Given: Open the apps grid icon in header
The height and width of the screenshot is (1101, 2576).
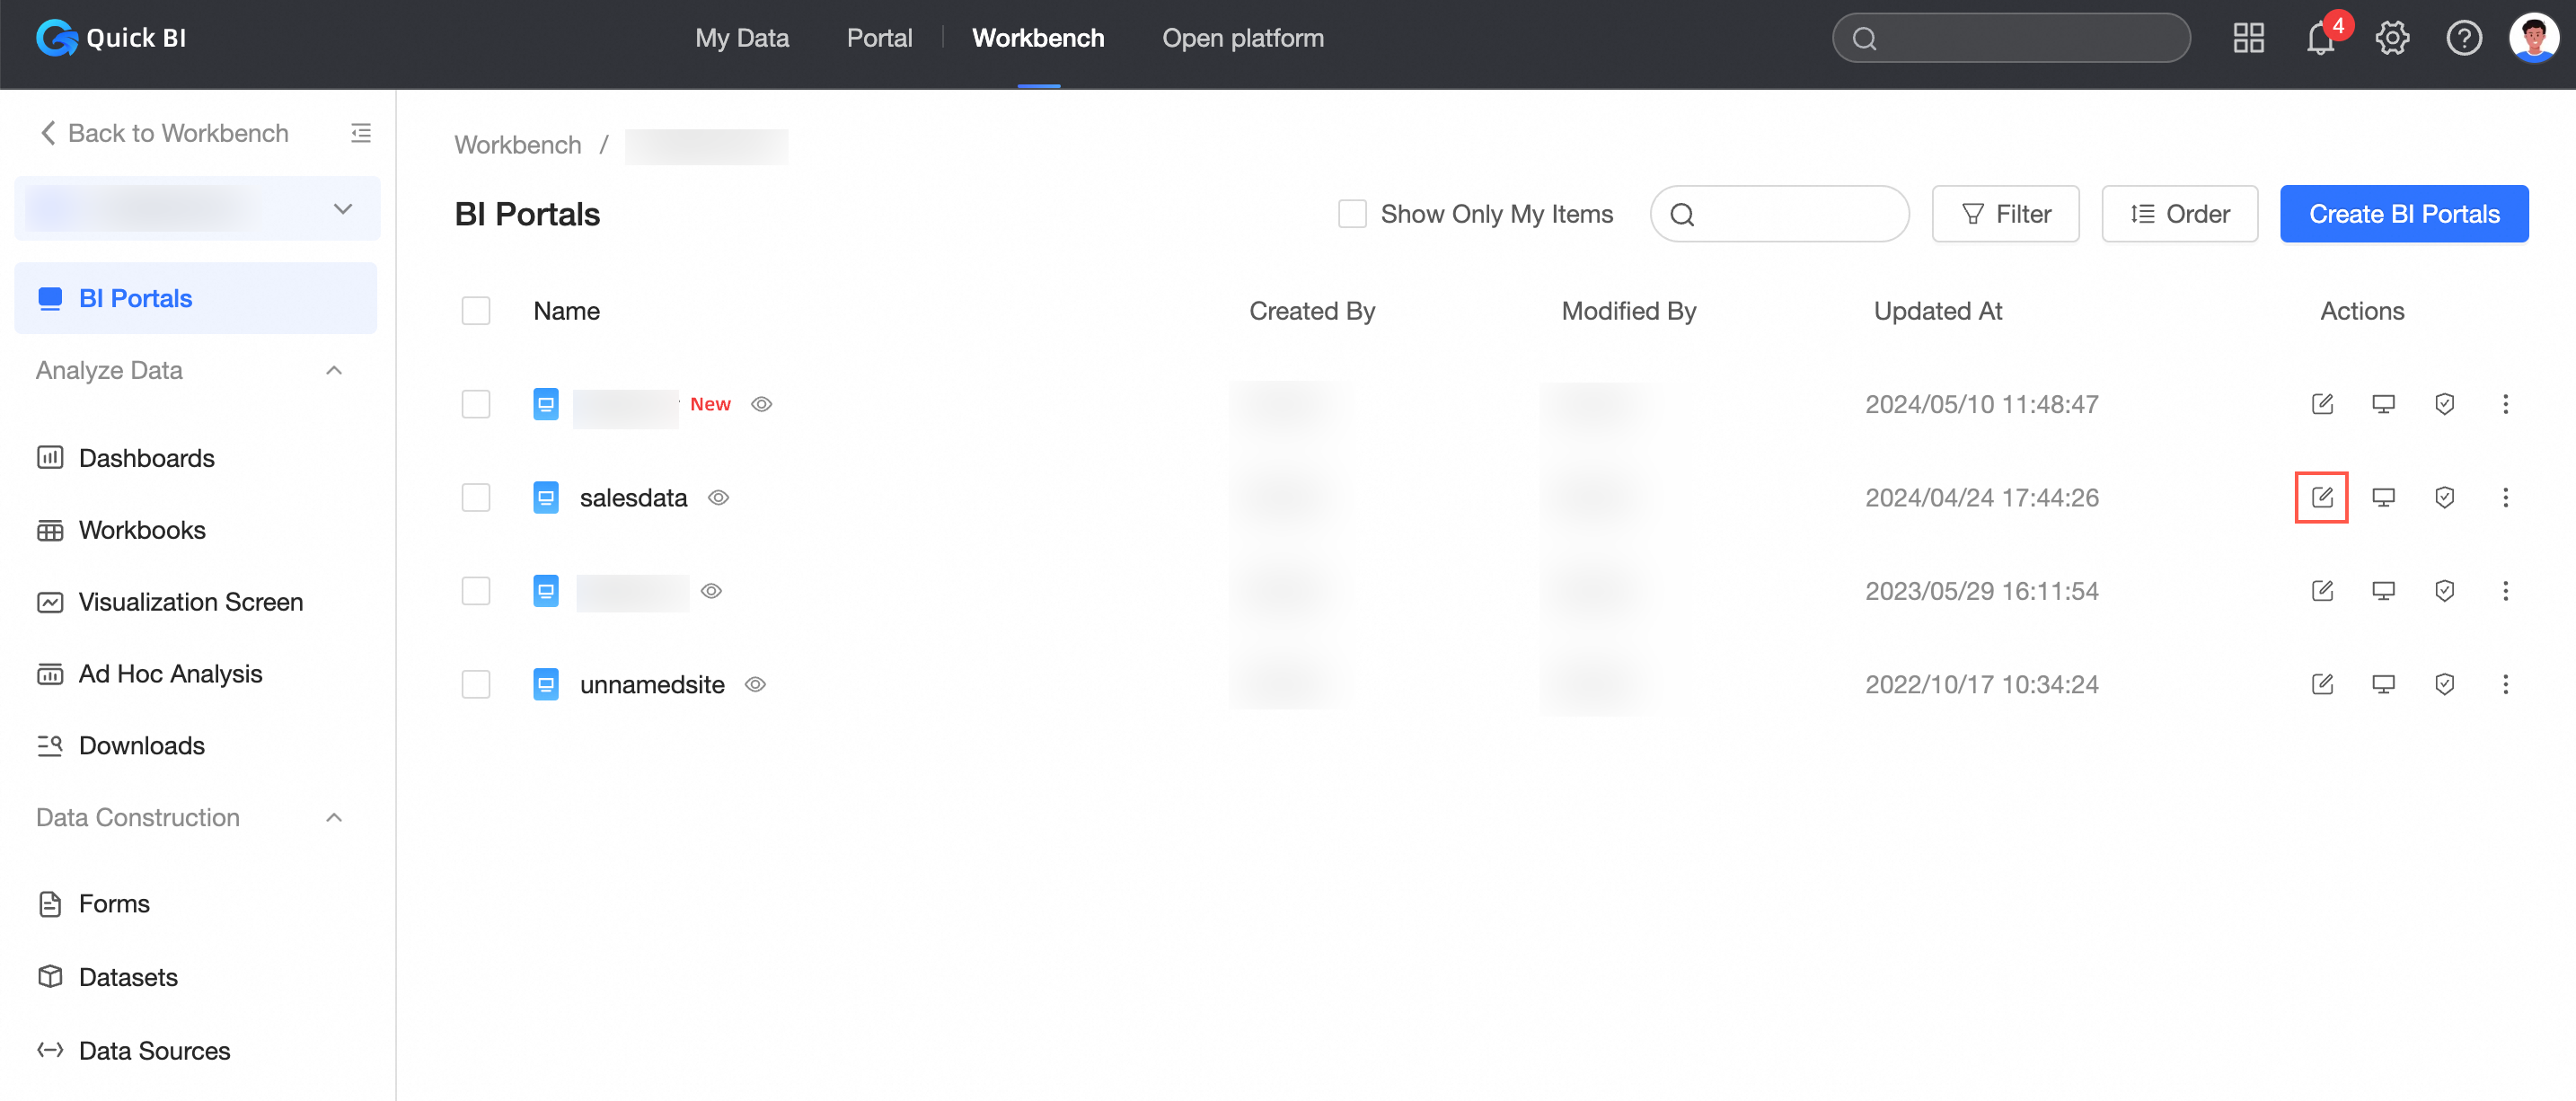Looking at the screenshot, I should click(2248, 39).
